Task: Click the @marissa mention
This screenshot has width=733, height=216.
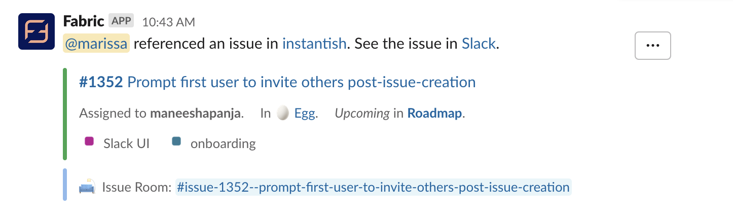Action: point(96,44)
